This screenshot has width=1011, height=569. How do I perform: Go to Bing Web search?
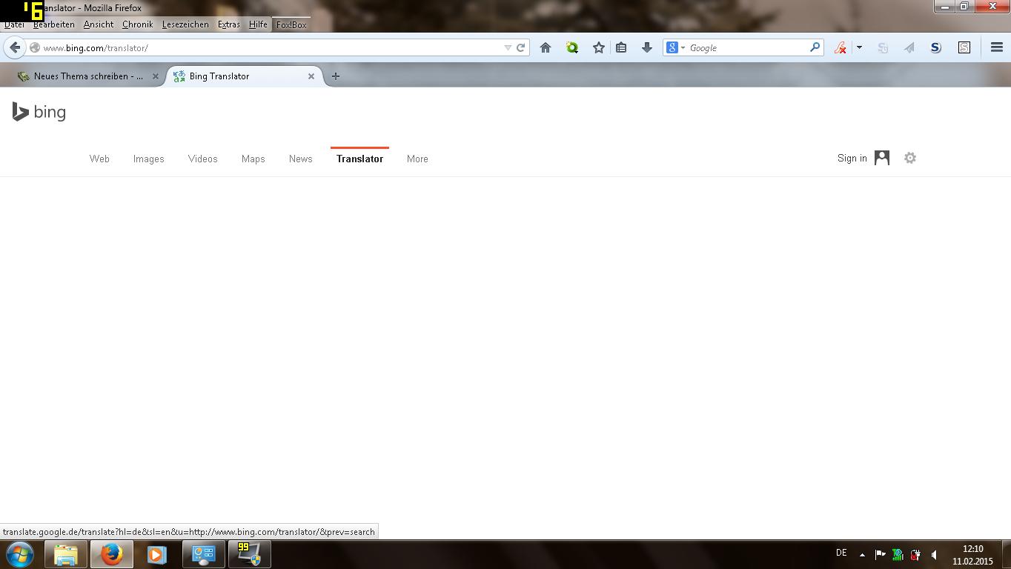pyautogui.click(x=99, y=159)
